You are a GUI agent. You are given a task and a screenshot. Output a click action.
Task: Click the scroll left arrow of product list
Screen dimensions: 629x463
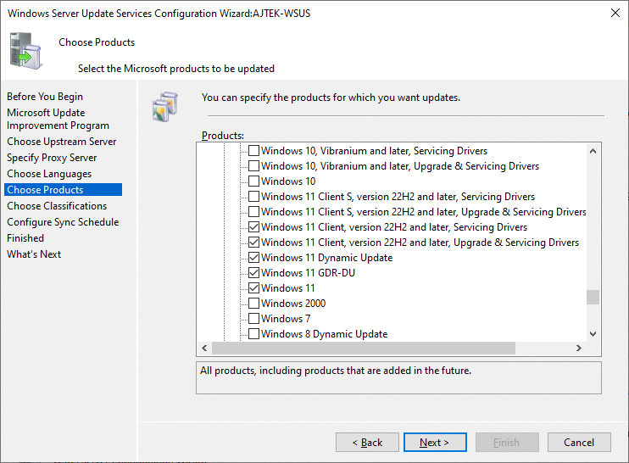tap(204, 348)
